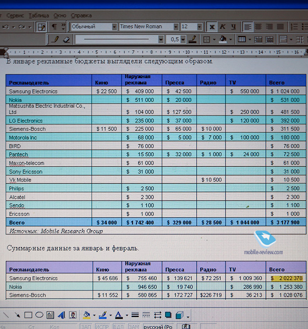Open the Times New Roman font dropdown
The image size is (308, 329).
[x=176, y=27]
